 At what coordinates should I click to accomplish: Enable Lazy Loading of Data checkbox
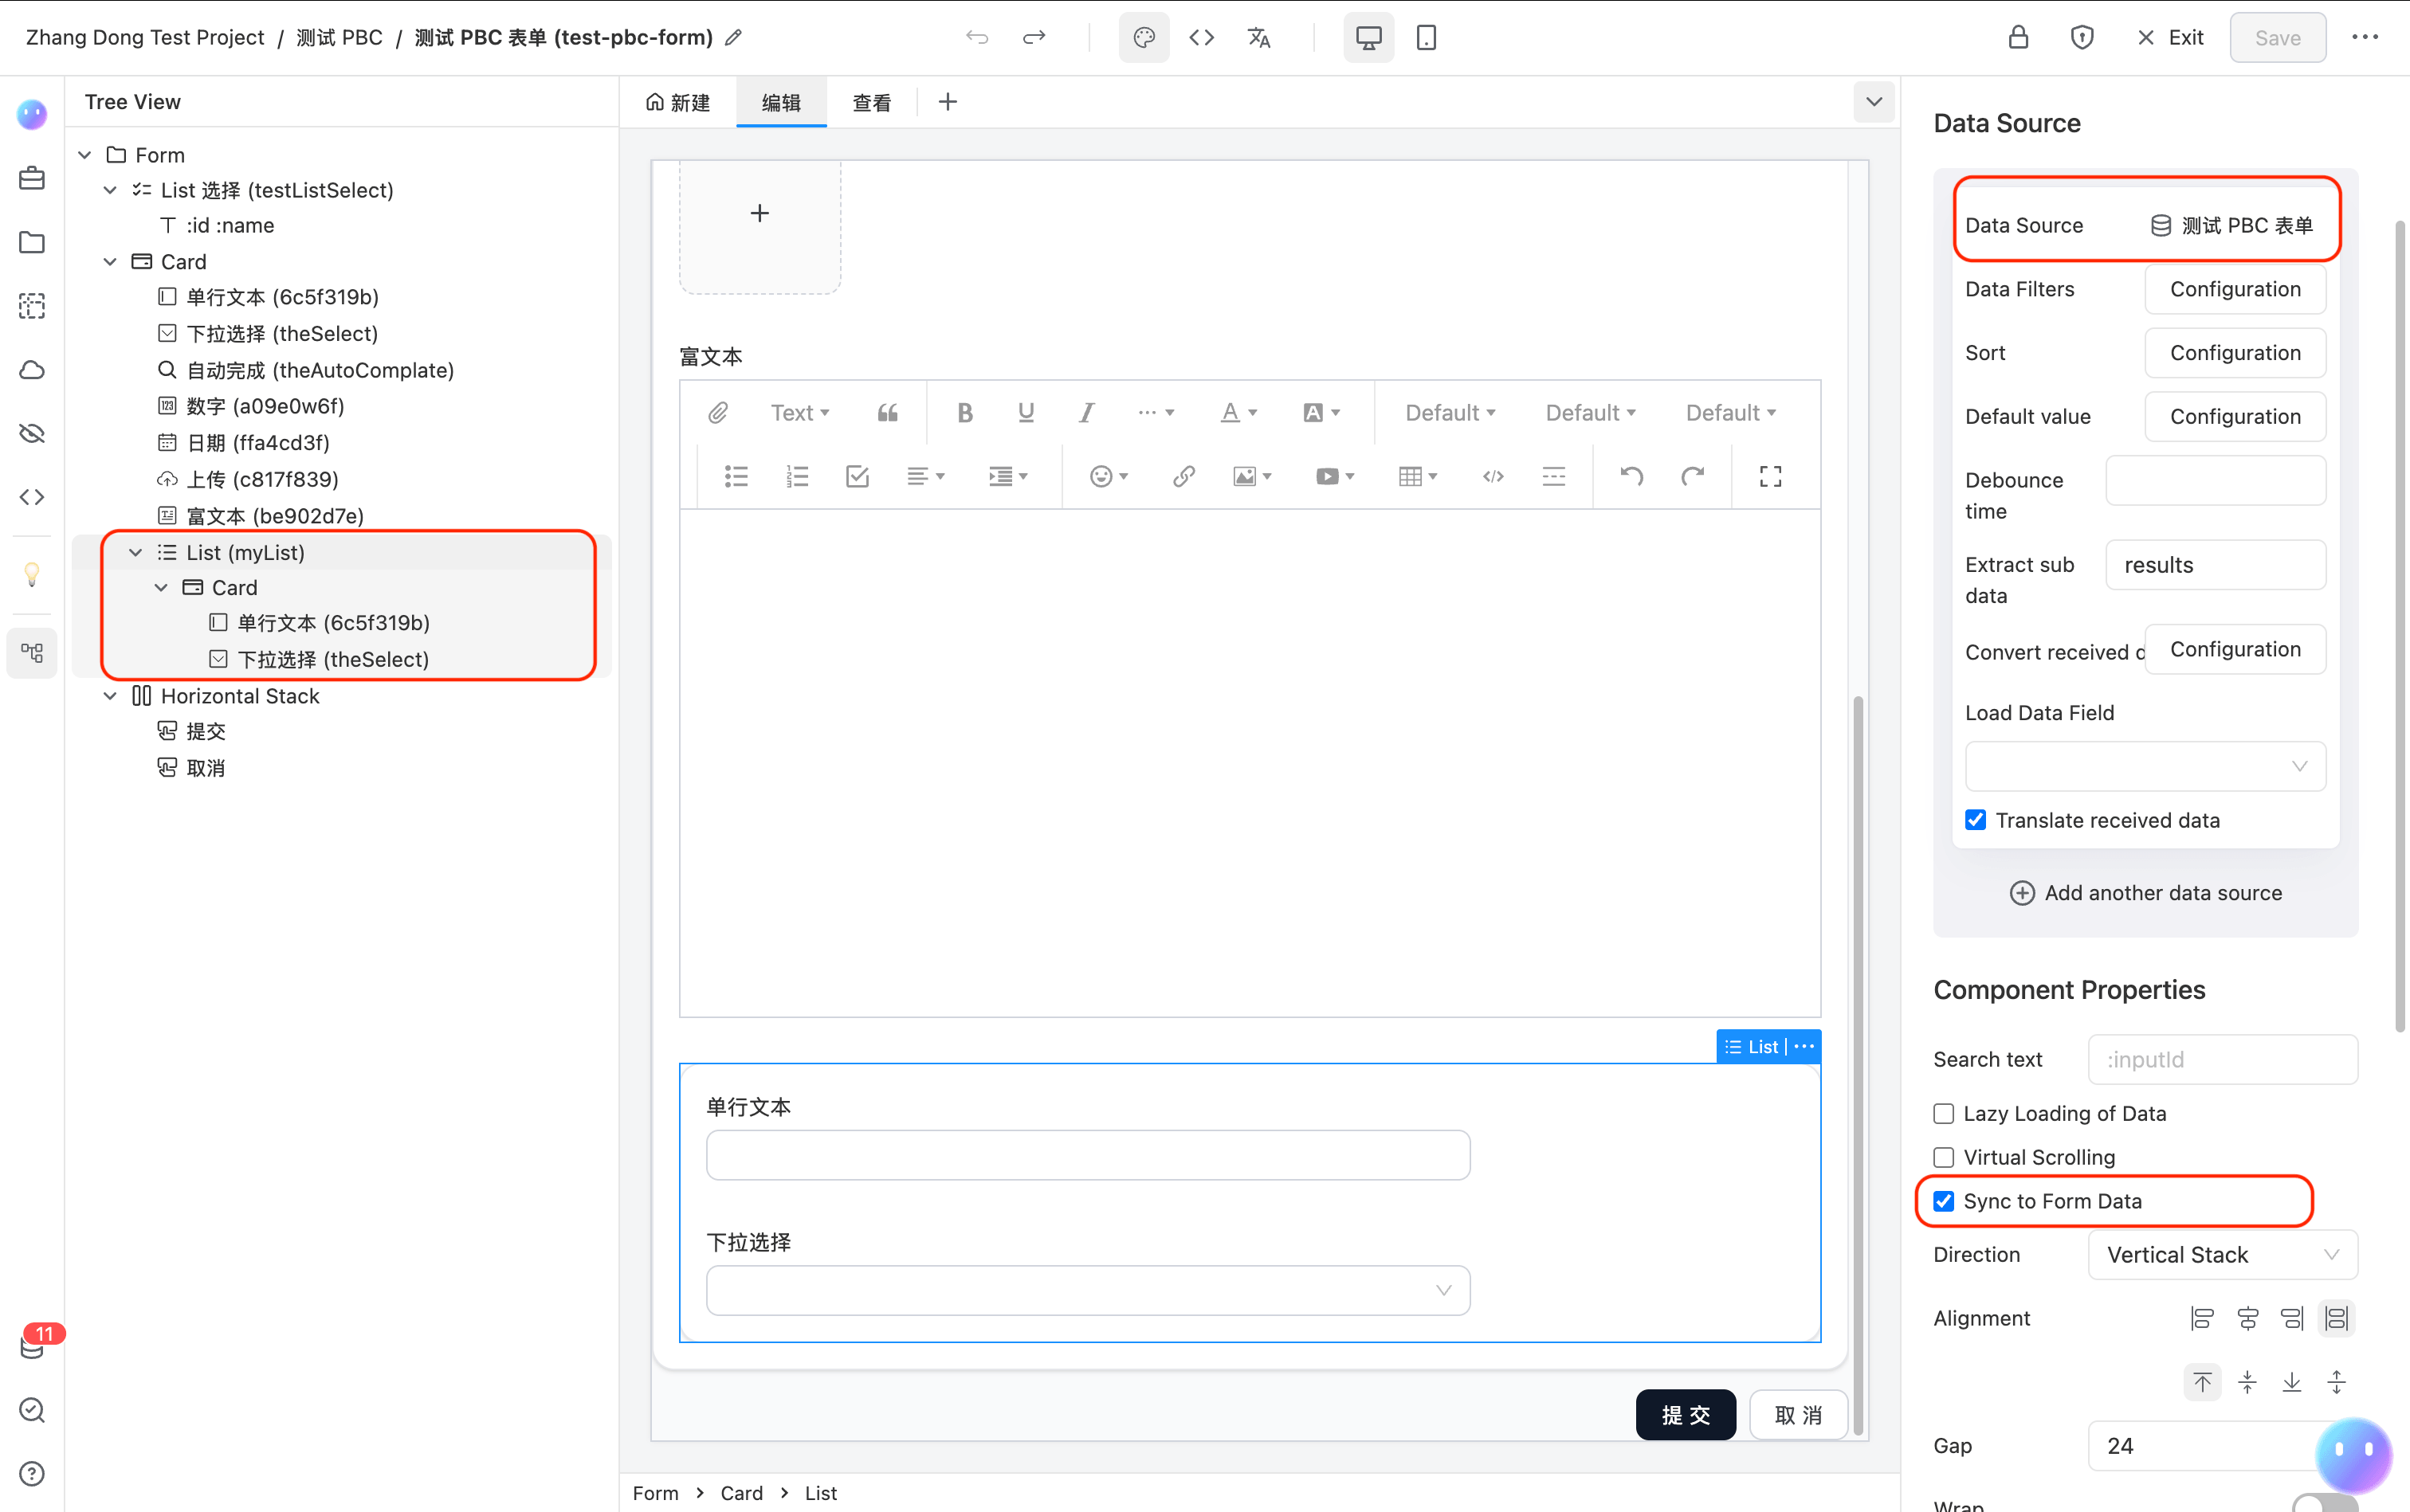1944,1114
